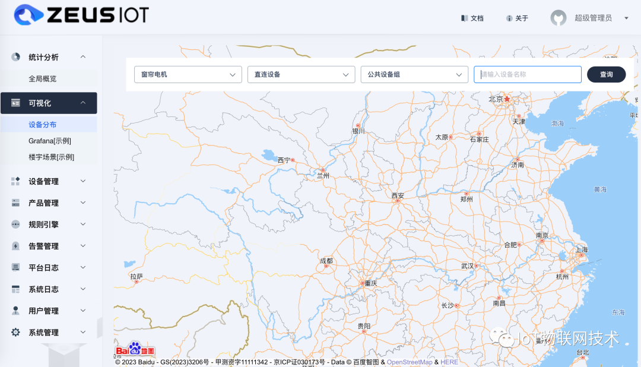Click the Zeus IoT logo
641x367 pixels.
point(81,15)
